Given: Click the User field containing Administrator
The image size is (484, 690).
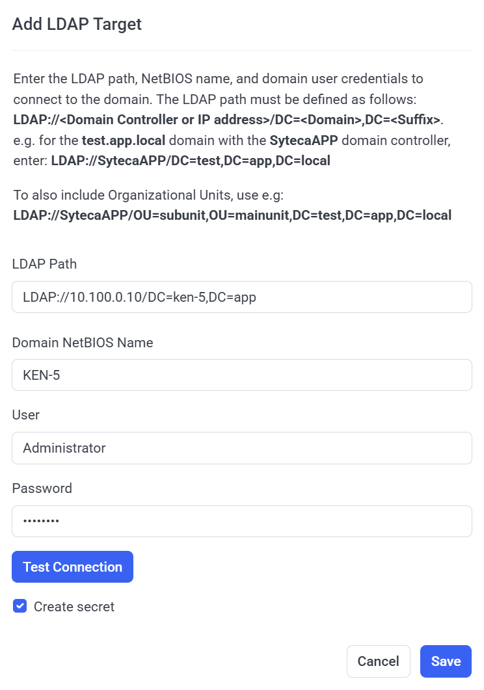Looking at the screenshot, I should tap(241, 448).
